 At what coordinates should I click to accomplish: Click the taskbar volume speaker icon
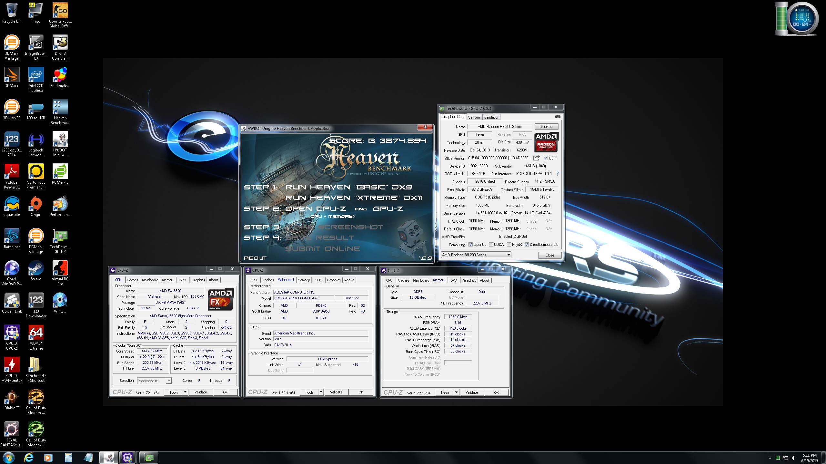[x=794, y=458]
